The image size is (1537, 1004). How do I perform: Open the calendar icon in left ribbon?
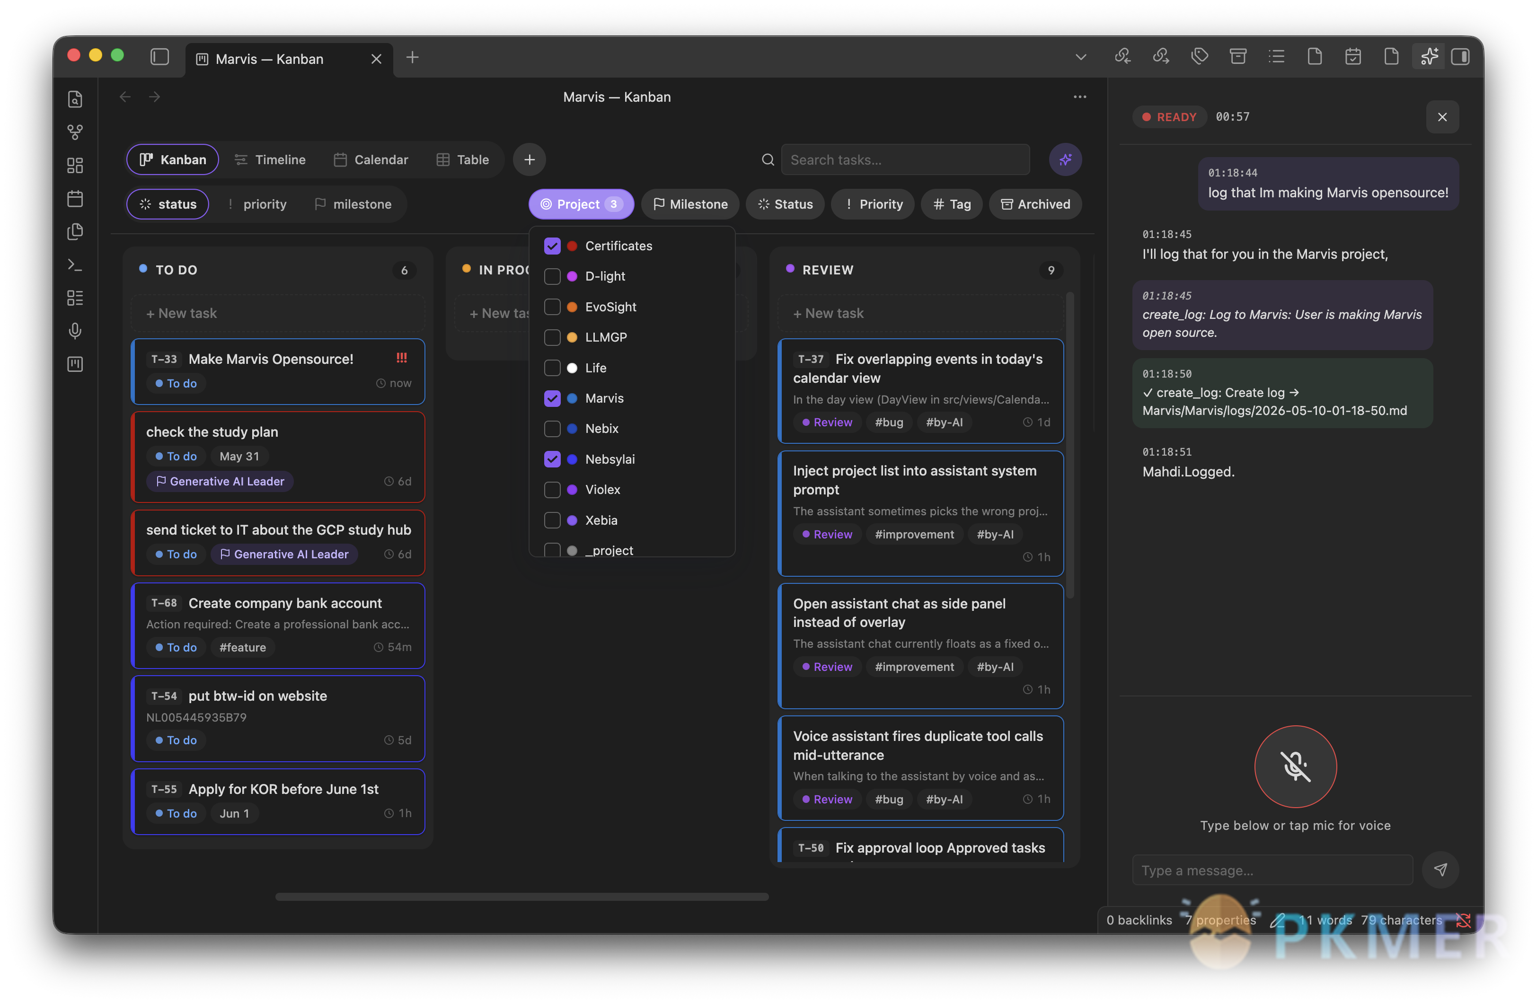(x=75, y=198)
